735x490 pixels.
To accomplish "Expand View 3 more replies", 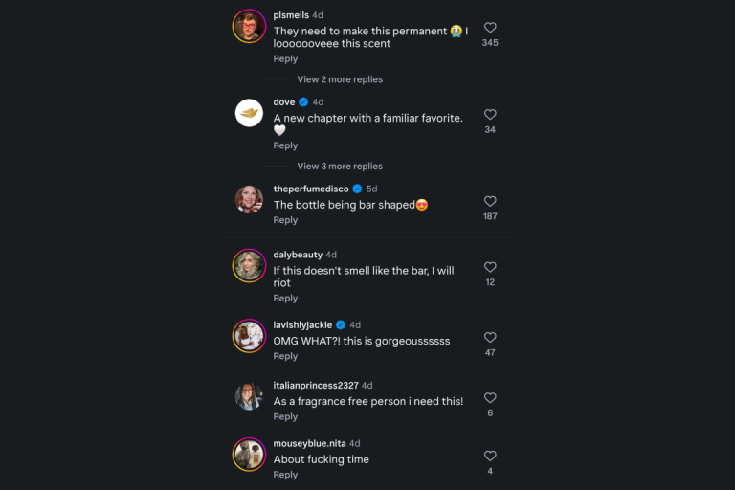I will (340, 166).
